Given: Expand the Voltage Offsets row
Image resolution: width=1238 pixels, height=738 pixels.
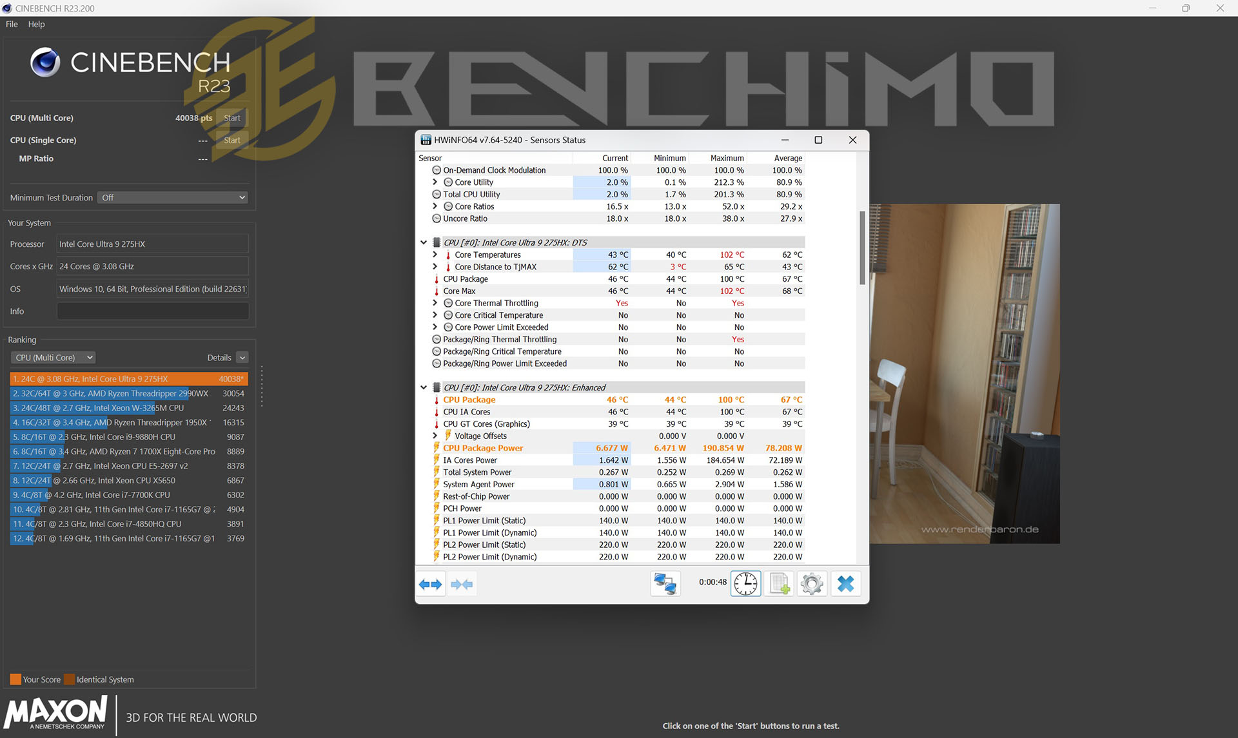Looking at the screenshot, I should click(435, 436).
